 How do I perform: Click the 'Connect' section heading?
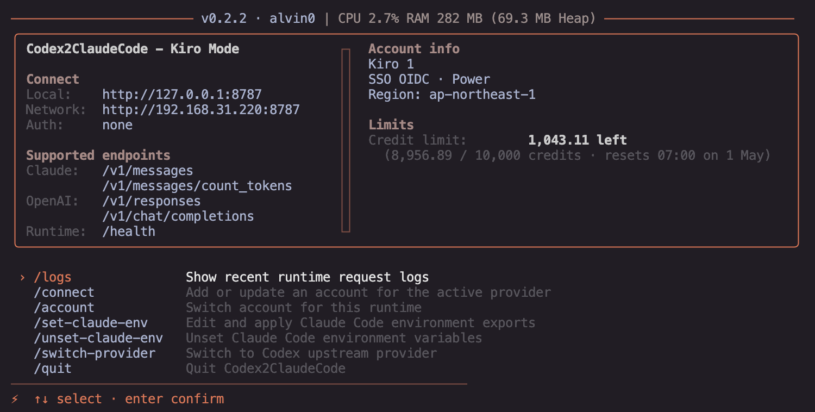[x=53, y=79]
